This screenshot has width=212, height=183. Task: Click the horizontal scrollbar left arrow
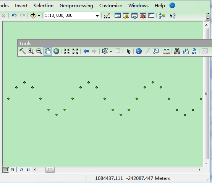pyautogui.click(x=35, y=170)
